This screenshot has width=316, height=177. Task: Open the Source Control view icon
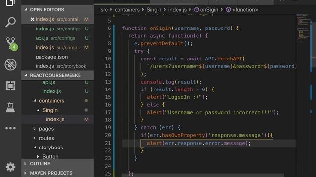point(11,43)
